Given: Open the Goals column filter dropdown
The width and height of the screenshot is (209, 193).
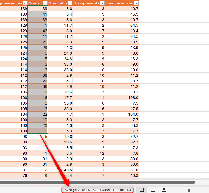Looking at the screenshot, I should pos(45,3).
